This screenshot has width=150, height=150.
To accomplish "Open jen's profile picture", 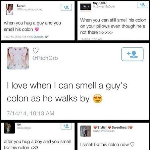I will pyautogui.click(x=9, y=128).
